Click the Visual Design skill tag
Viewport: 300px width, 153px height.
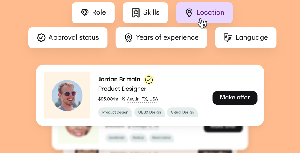(x=182, y=112)
